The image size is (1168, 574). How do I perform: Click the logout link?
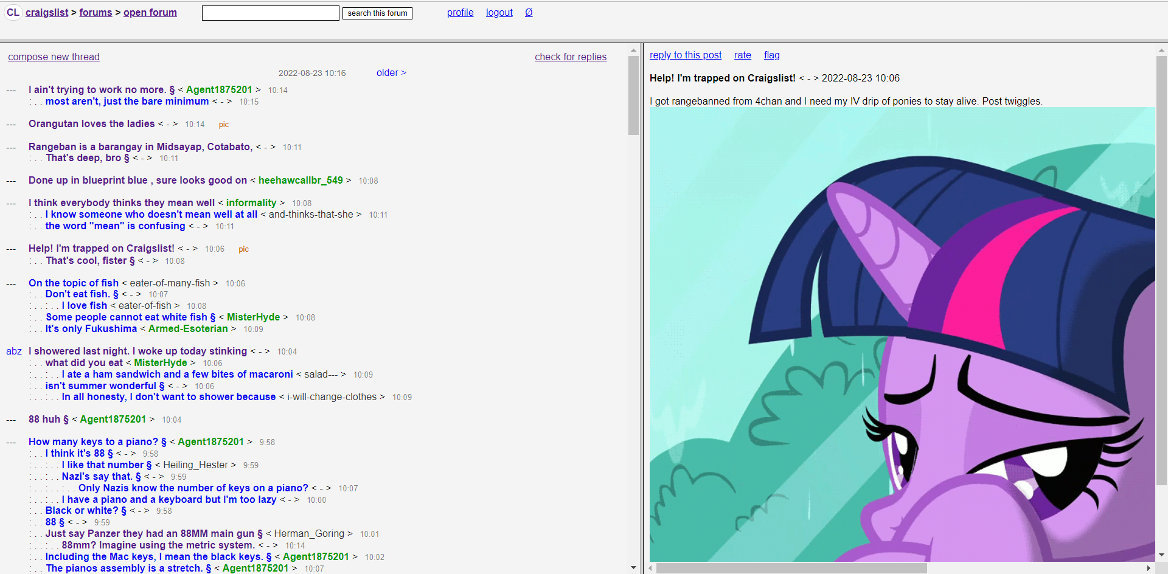coord(499,12)
